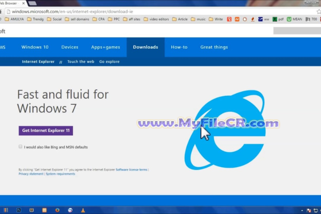Open the Great things menu
This screenshot has width=321, height=214.
coord(214,47)
